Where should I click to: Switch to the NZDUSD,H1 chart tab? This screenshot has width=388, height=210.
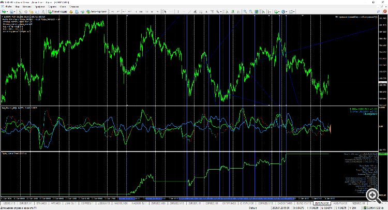click(x=359, y=203)
